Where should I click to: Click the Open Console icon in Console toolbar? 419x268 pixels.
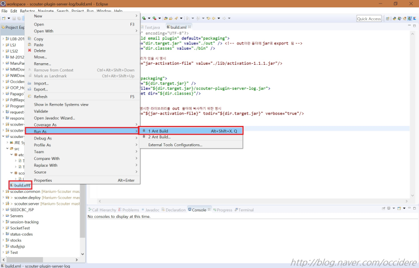[x=399, y=208]
